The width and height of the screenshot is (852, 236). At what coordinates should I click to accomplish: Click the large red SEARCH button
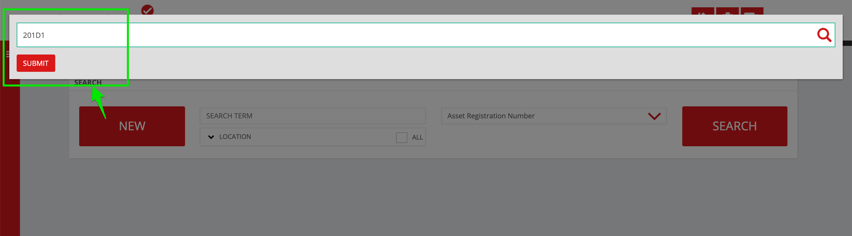(735, 126)
